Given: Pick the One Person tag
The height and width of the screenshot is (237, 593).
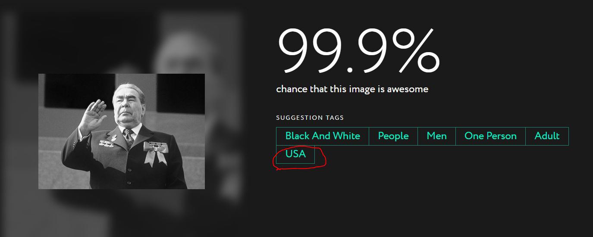Looking at the screenshot, I should click(490, 136).
